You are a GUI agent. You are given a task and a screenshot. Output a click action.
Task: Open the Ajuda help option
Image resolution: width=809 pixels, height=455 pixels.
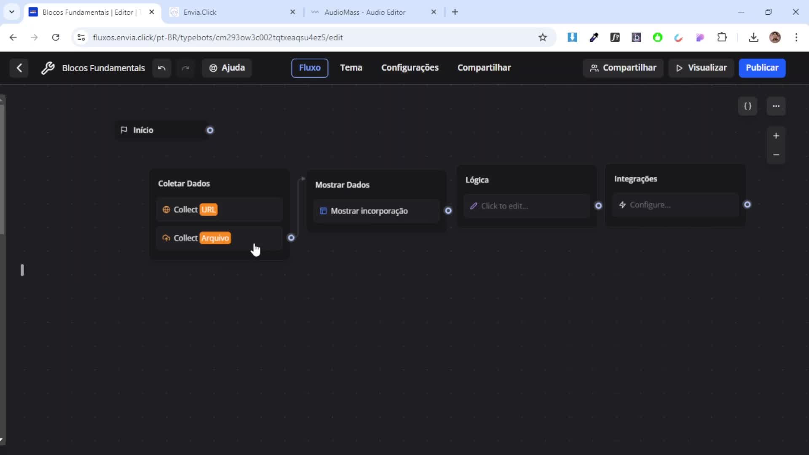click(x=226, y=68)
